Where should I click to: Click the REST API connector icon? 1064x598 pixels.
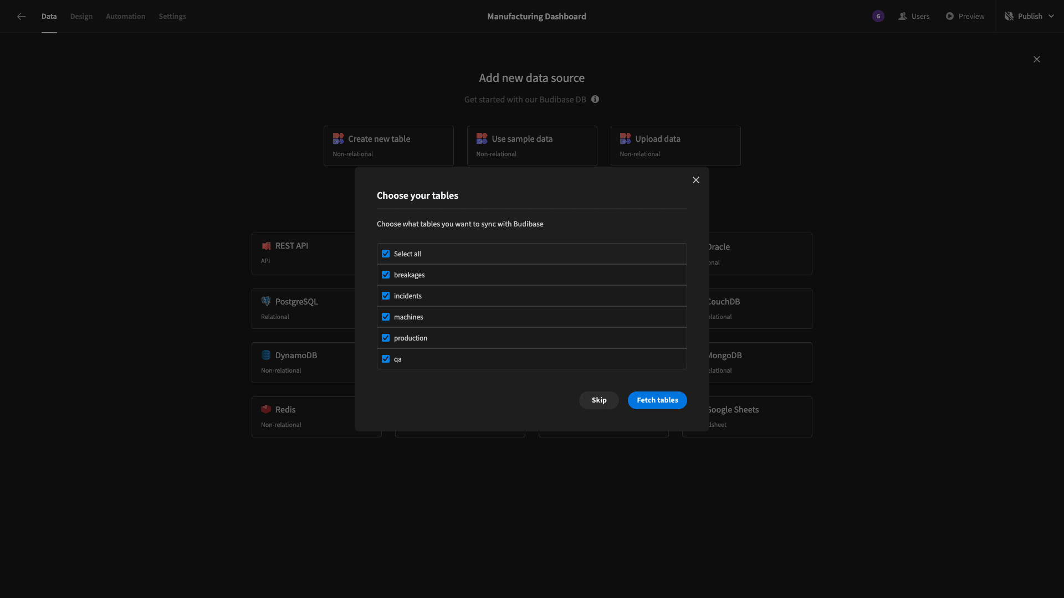click(265, 246)
